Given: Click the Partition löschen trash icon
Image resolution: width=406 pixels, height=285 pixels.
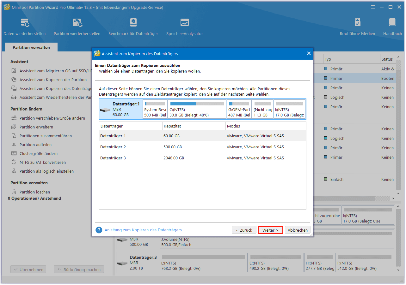Looking at the screenshot, I should (x=14, y=192).
